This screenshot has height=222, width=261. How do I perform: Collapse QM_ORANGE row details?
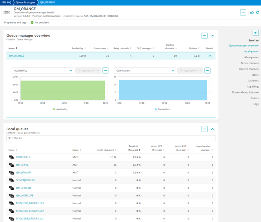(x=210, y=56)
